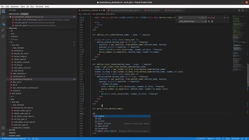Open the Run and Debug view
Image resolution: width=249 pixels, height=140 pixels.
3,30
